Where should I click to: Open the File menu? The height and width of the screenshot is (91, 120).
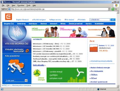[3, 6]
